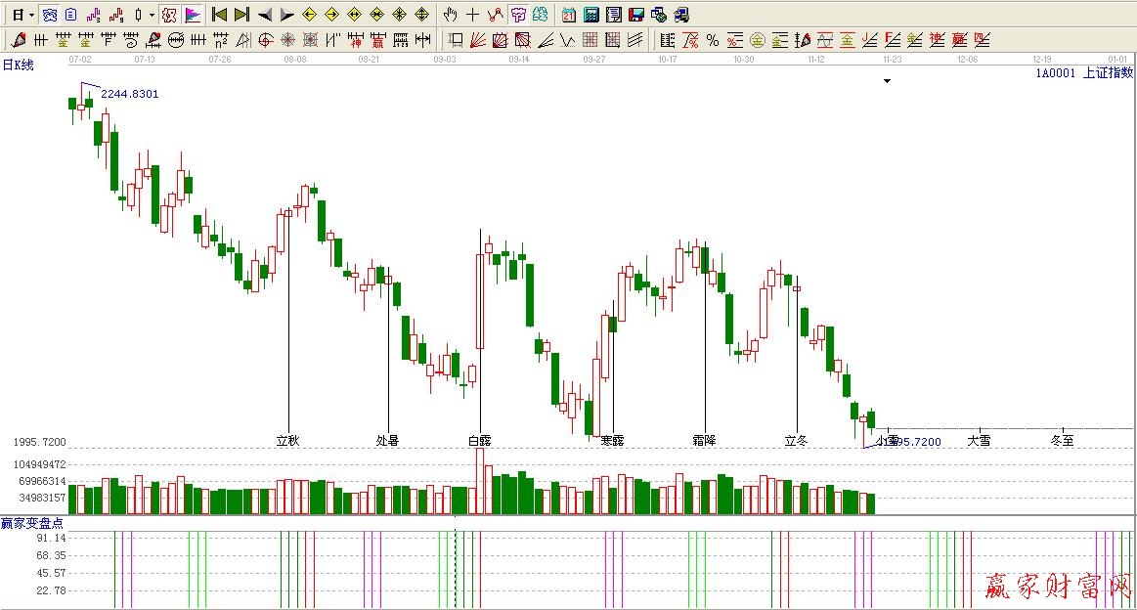Viewport: 1137px width, 610px height.
Task: Expand the candlestick chart type dropdown arrow
Action: pos(152,15)
